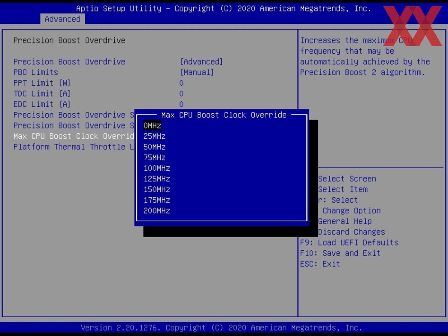Open the Advanced tab

[63, 19]
